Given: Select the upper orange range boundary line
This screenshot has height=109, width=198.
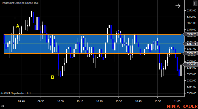Looking at the screenshot, I should (93, 34).
